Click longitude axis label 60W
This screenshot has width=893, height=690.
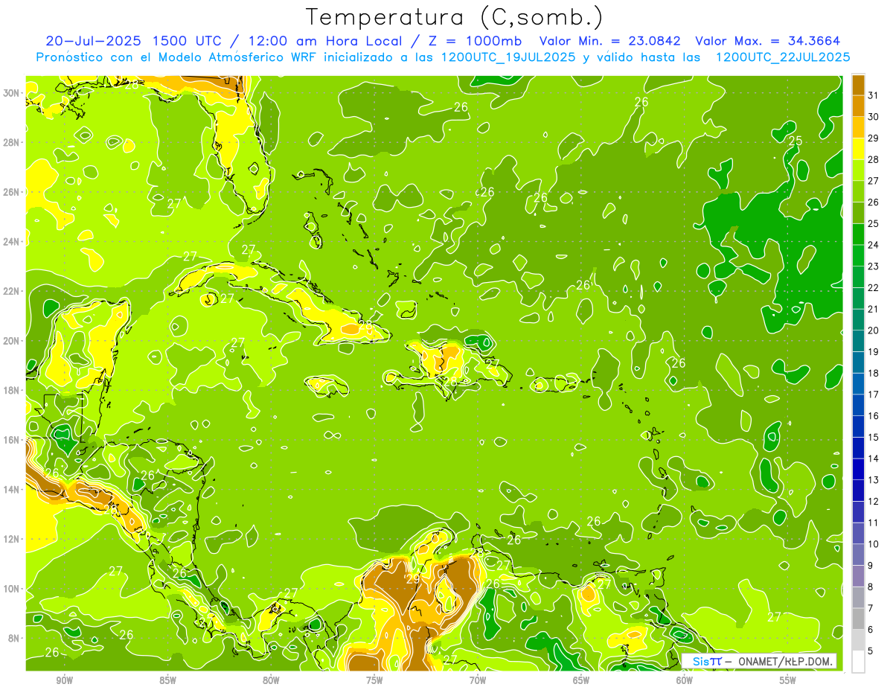coord(685,680)
